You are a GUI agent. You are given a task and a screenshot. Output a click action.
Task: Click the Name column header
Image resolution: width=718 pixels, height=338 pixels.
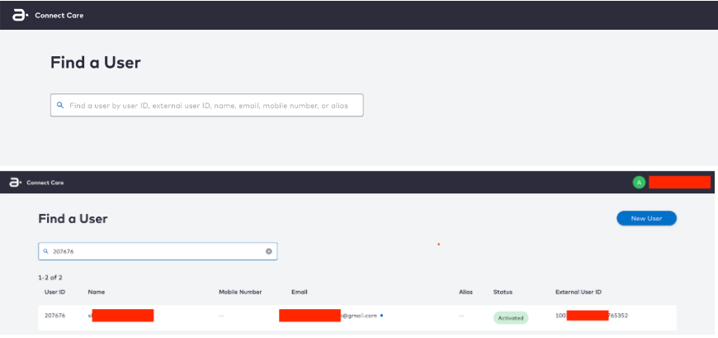tap(97, 292)
